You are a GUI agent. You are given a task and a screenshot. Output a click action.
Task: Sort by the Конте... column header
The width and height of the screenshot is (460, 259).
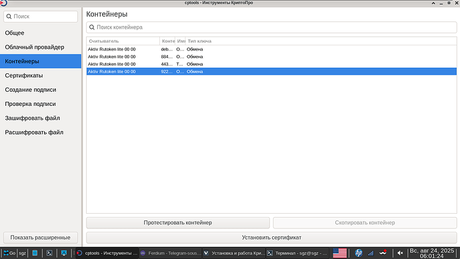tap(167, 41)
